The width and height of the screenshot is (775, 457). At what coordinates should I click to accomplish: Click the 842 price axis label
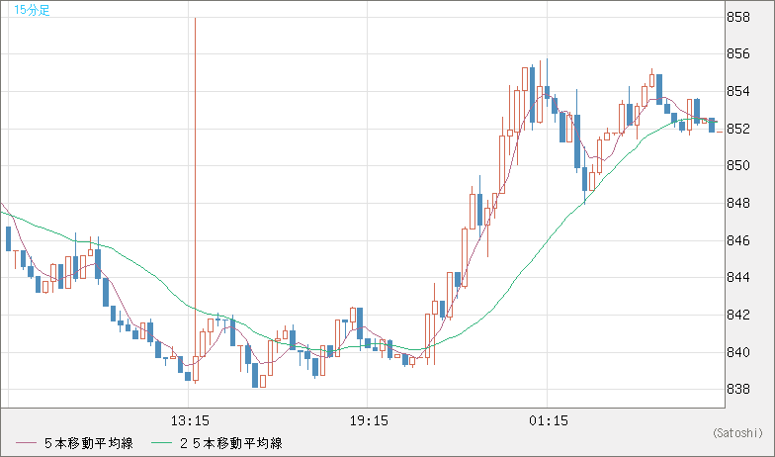pos(737,315)
